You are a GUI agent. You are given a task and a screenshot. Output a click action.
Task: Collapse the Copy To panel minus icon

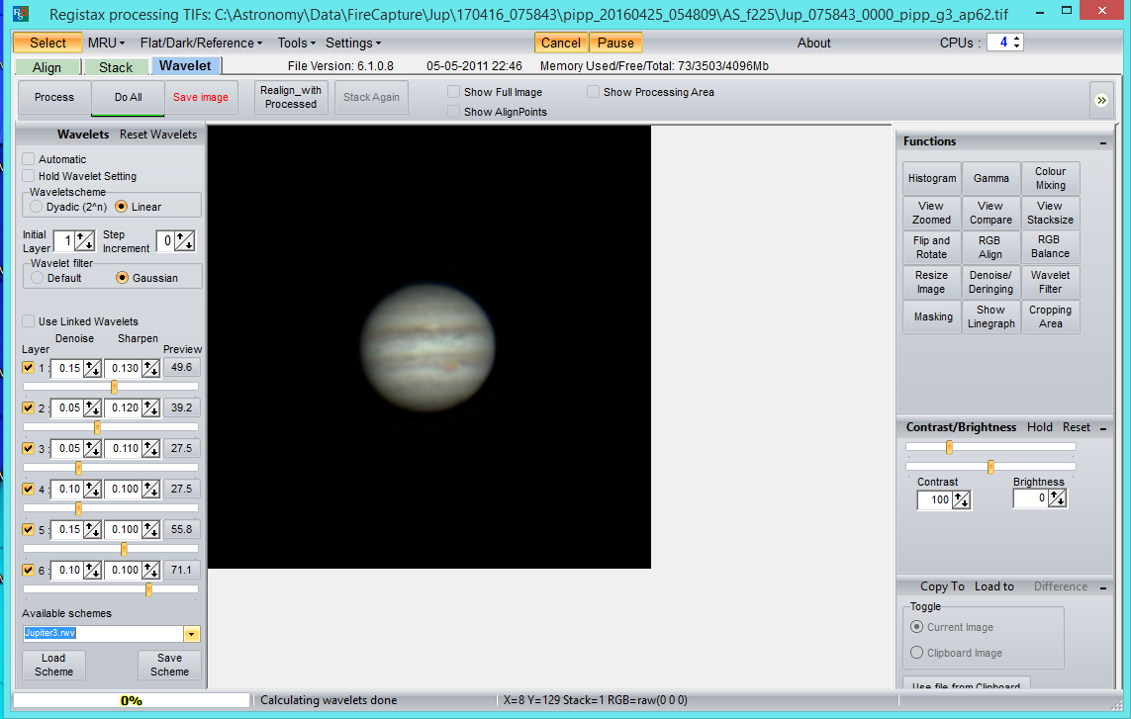(x=1103, y=587)
